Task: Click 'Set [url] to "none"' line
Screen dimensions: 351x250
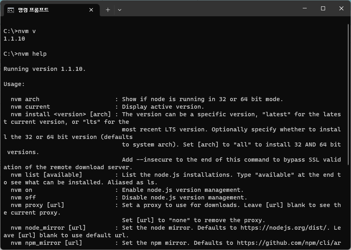Action: [x=193, y=220]
